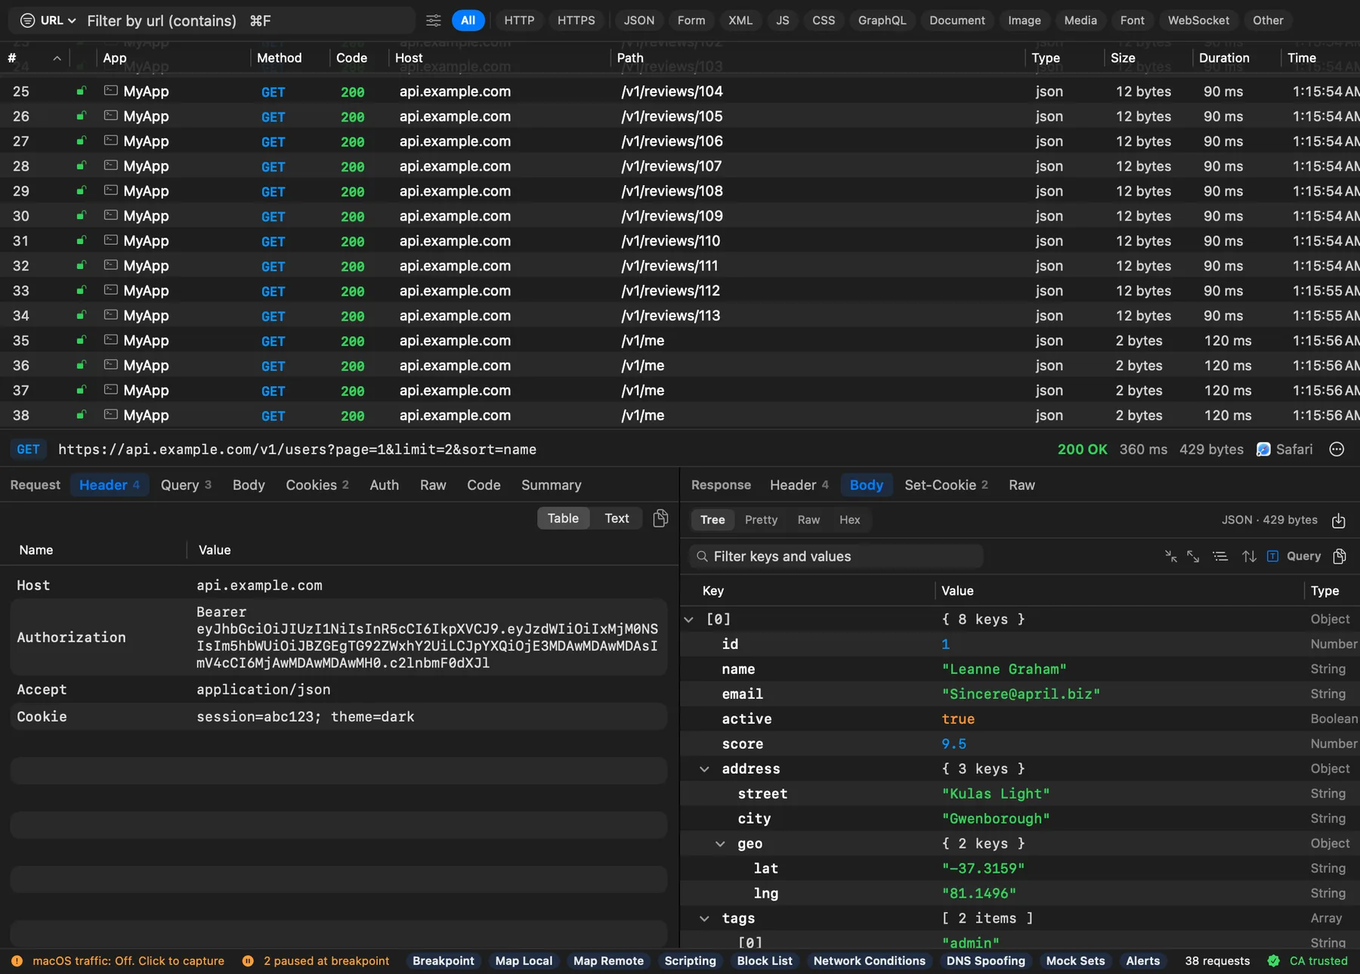Collapse the address object node
The width and height of the screenshot is (1360, 974).
point(704,769)
